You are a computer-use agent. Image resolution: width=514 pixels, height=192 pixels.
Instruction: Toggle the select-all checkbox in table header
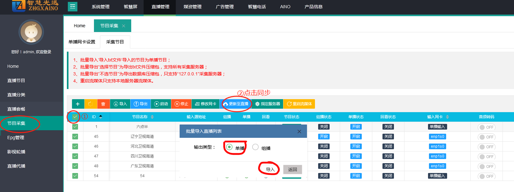[x=75, y=117]
